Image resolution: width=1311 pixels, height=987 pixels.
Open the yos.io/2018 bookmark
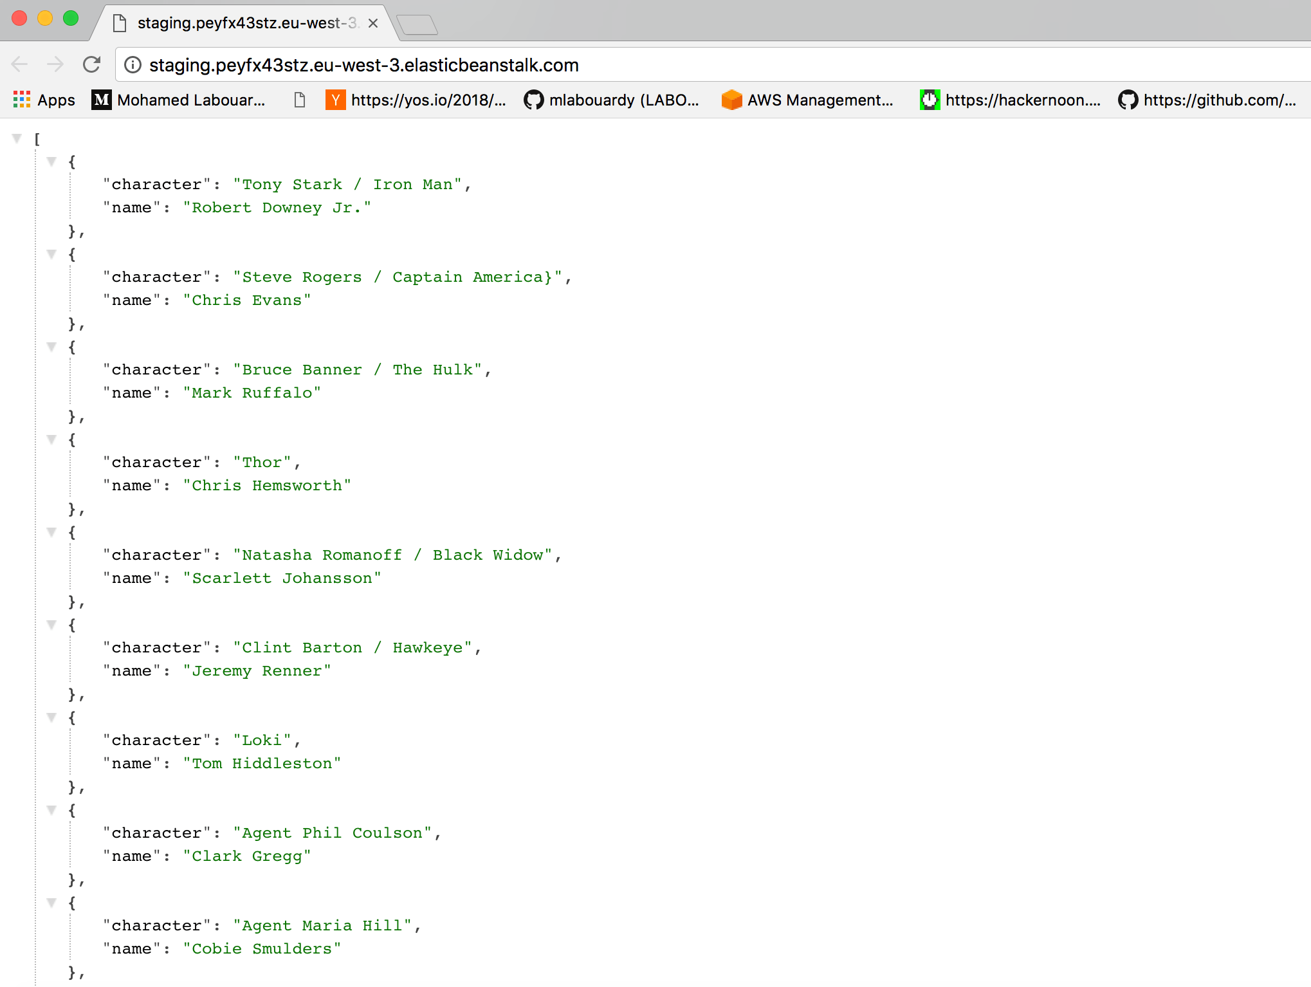pyautogui.click(x=416, y=100)
